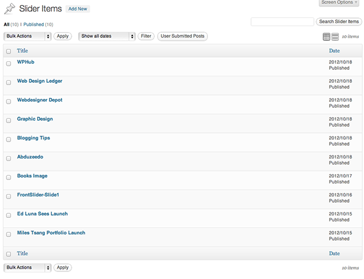Click the Slider Items pushpin icon
Image resolution: width=364 pixels, height=279 pixels.
coord(9,9)
